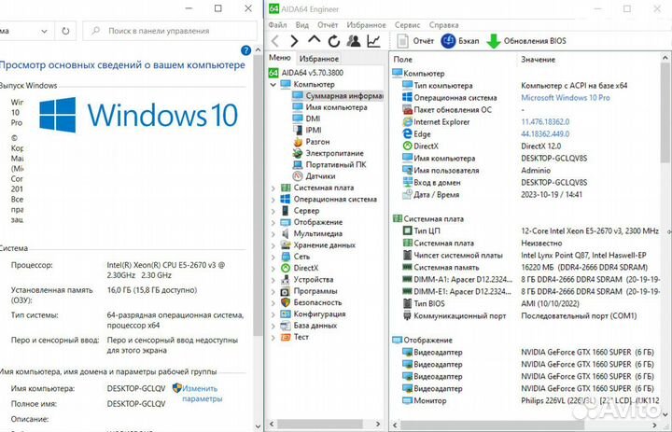Click the Чипсет системной платы row
Image resolution: width=672 pixels, height=432 pixels.
(x=530, y=256)
